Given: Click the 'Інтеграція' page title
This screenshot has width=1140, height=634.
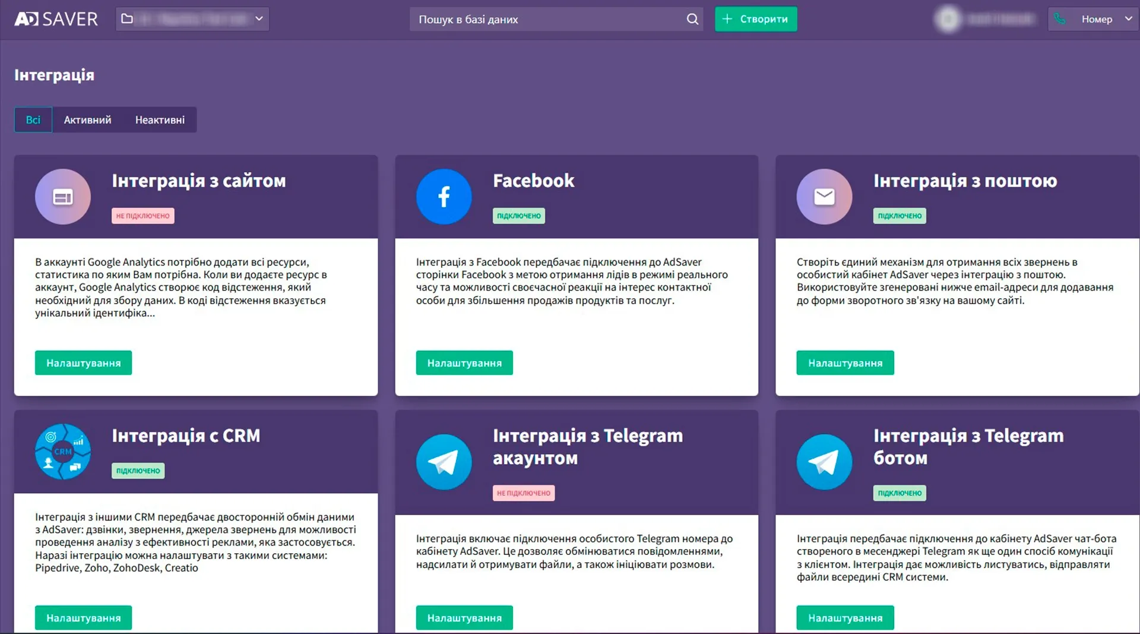Looking at the screenshot, I should pyautogui.click(x=54, y=75).
